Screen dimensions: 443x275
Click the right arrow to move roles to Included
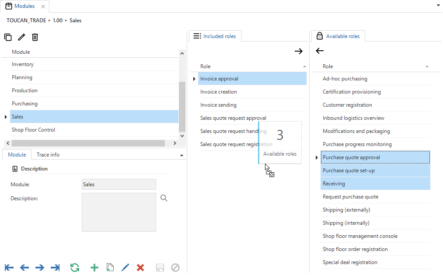click(299, 51)
